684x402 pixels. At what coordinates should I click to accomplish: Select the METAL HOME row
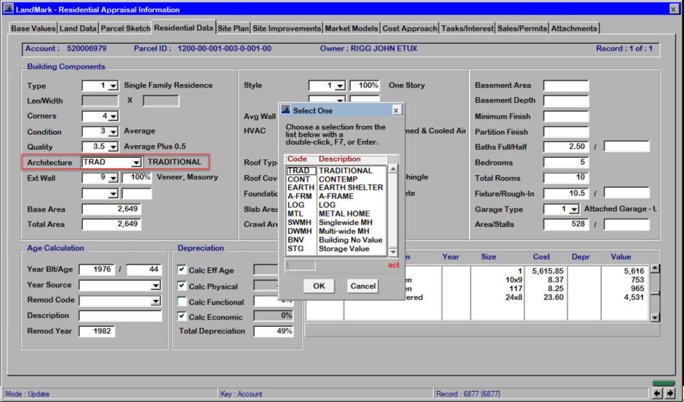[x=336, y=213]
